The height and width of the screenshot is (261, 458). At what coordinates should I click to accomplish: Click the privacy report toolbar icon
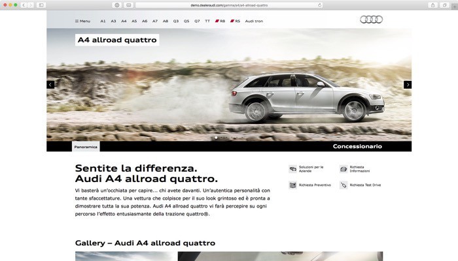pos(117,5)
